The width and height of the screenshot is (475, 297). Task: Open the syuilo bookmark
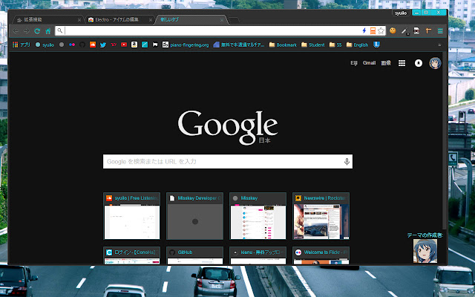[x=45, y=45]
